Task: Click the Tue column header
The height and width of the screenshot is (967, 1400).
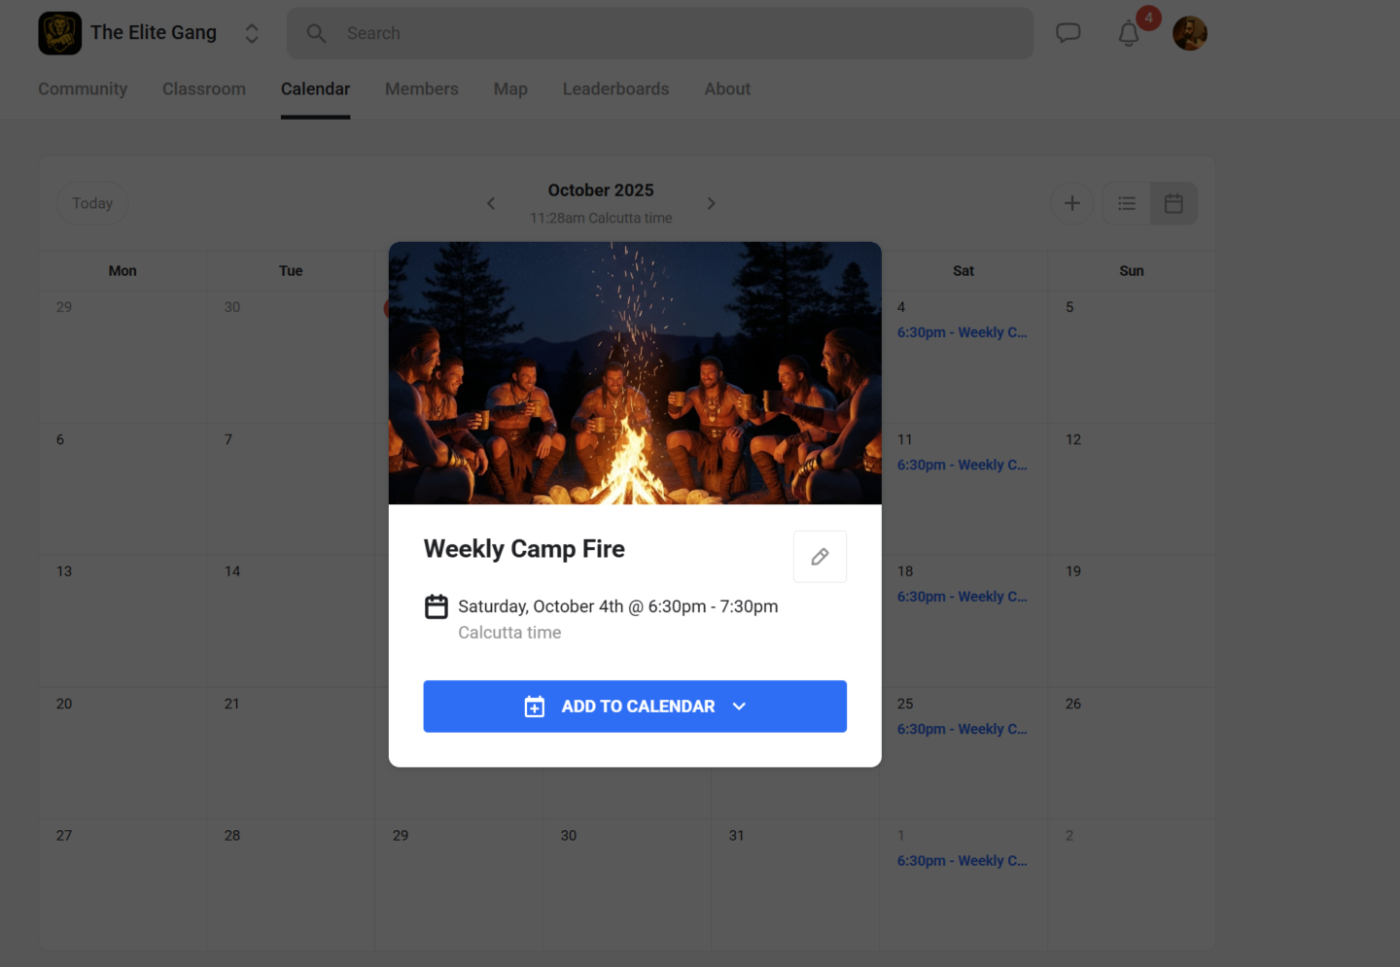Action: pos(291,271)
